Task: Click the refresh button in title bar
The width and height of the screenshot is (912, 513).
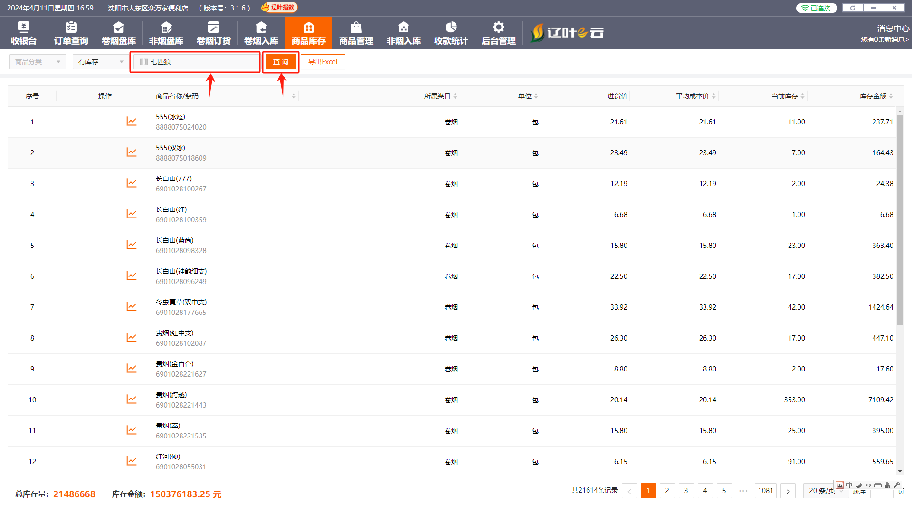Action: point(853,8)
